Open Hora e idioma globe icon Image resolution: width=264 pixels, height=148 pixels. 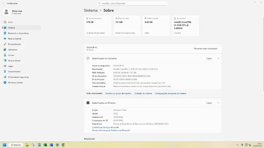[5, 60]
